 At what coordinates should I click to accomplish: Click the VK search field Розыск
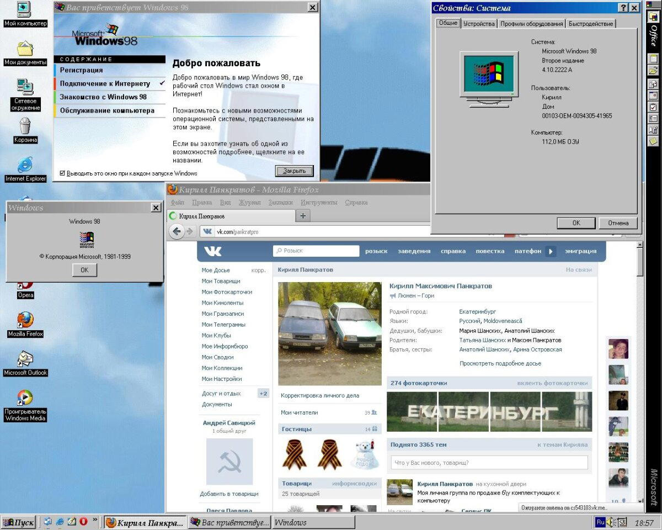(316, 251)
